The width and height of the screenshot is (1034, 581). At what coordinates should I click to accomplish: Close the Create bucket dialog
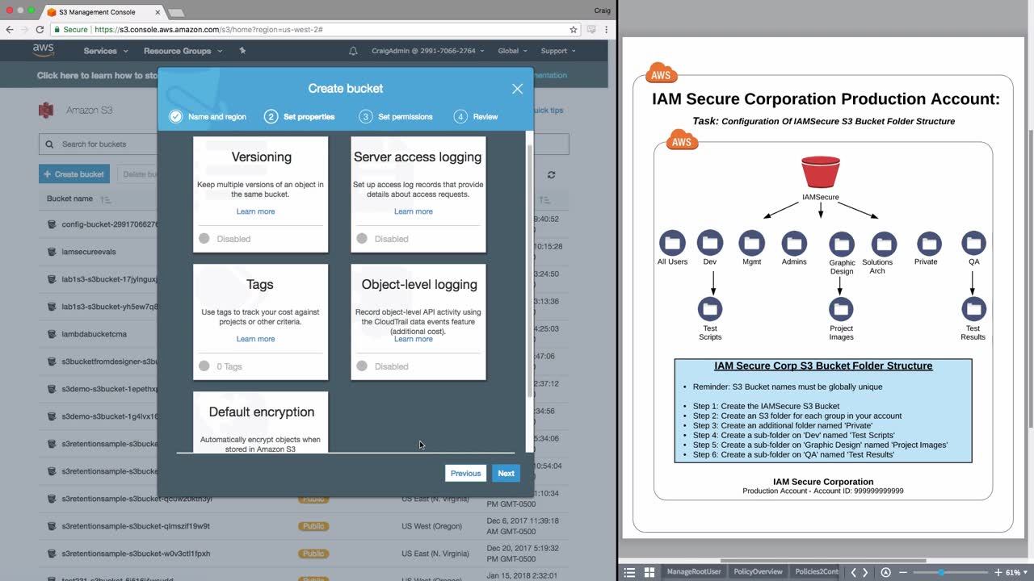(517, 89)
